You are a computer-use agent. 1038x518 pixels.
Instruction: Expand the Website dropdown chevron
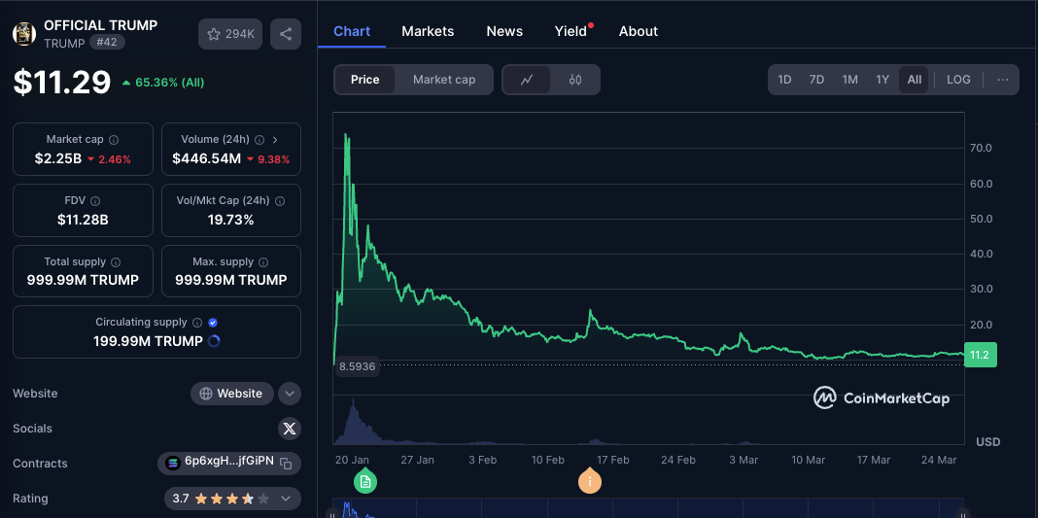290,394
